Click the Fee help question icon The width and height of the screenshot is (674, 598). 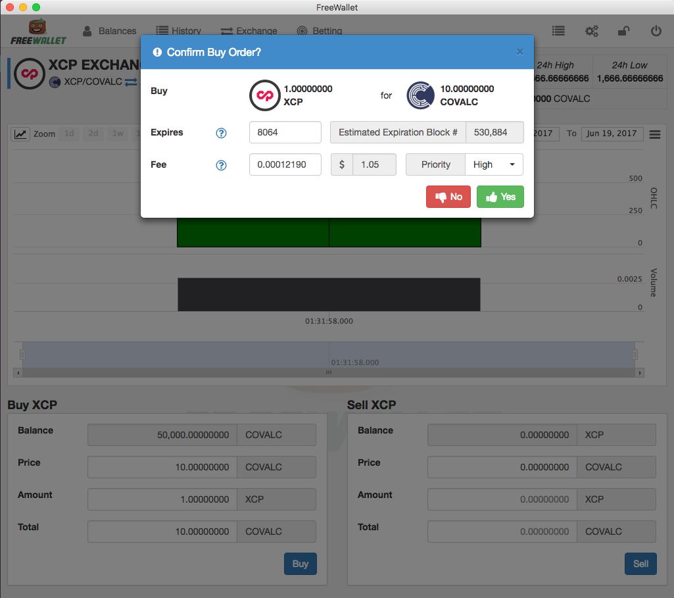[x=221, y=165]
